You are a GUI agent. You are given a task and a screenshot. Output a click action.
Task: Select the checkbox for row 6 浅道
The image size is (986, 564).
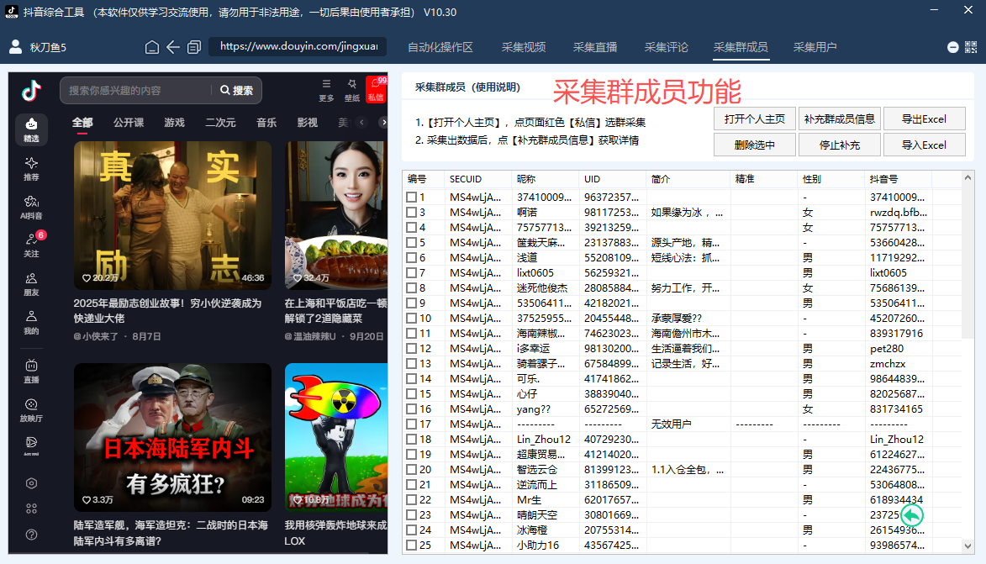click(411, 258)
